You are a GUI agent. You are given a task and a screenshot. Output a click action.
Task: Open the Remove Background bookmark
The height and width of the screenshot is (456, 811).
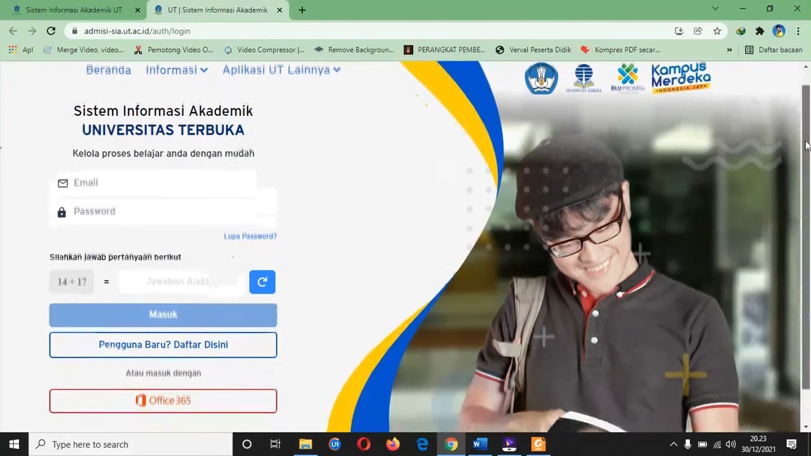(354, 49)
